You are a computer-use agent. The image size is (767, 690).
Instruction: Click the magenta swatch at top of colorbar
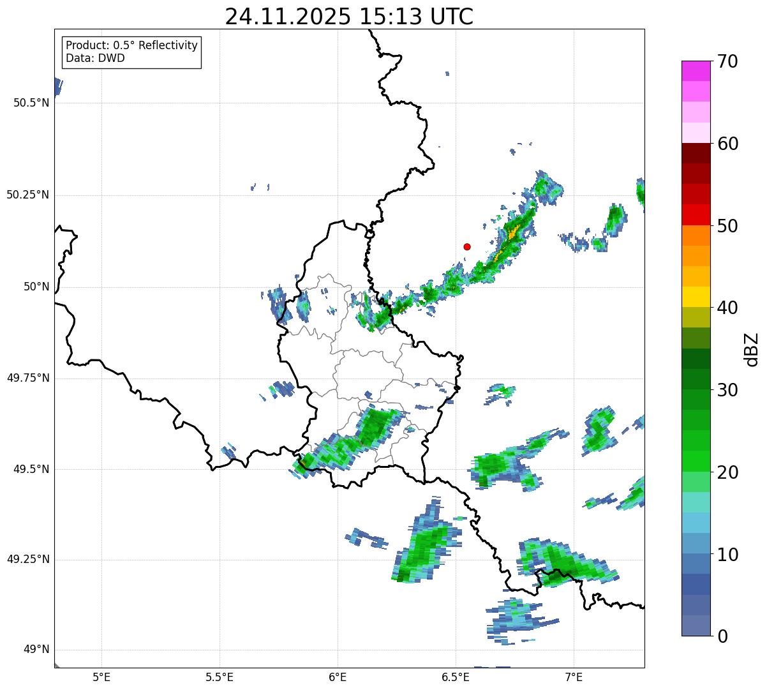coord(696,71)
